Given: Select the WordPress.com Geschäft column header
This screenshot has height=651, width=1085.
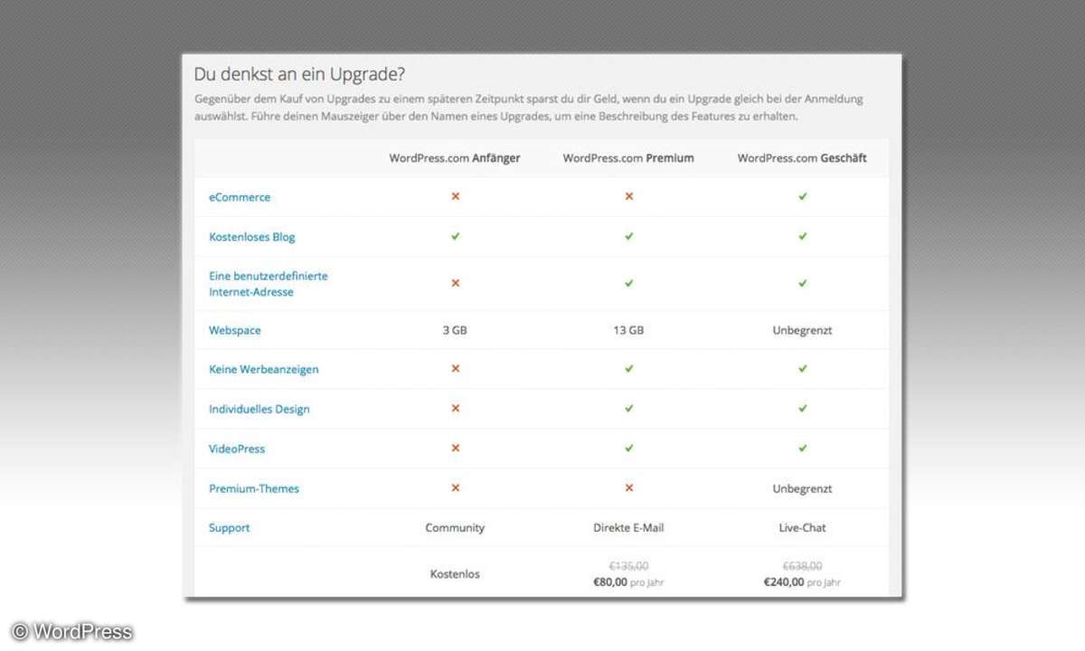Looking at the screenshot, I should (802, 158).
